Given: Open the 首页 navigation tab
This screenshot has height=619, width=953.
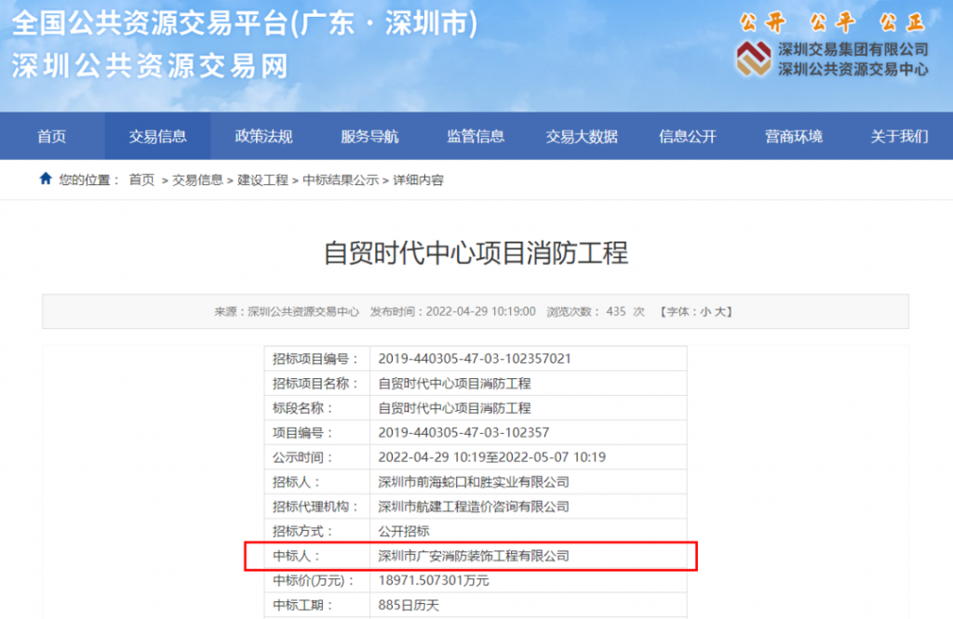Looking at the screenshot, I should (52, 137).
